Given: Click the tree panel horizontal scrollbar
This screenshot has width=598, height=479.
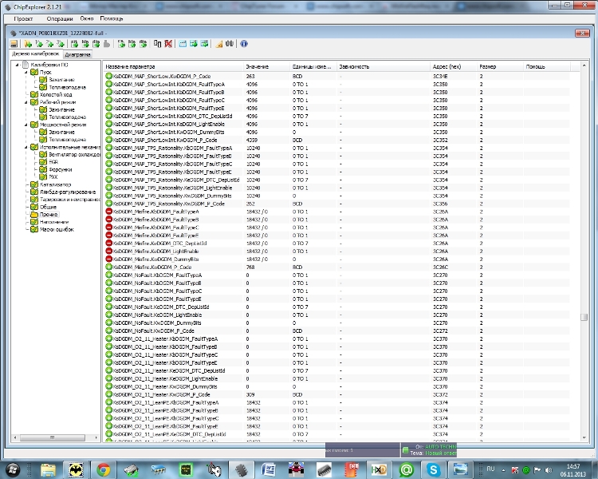Looking at the screenshot, I should [x=52, y=437].
